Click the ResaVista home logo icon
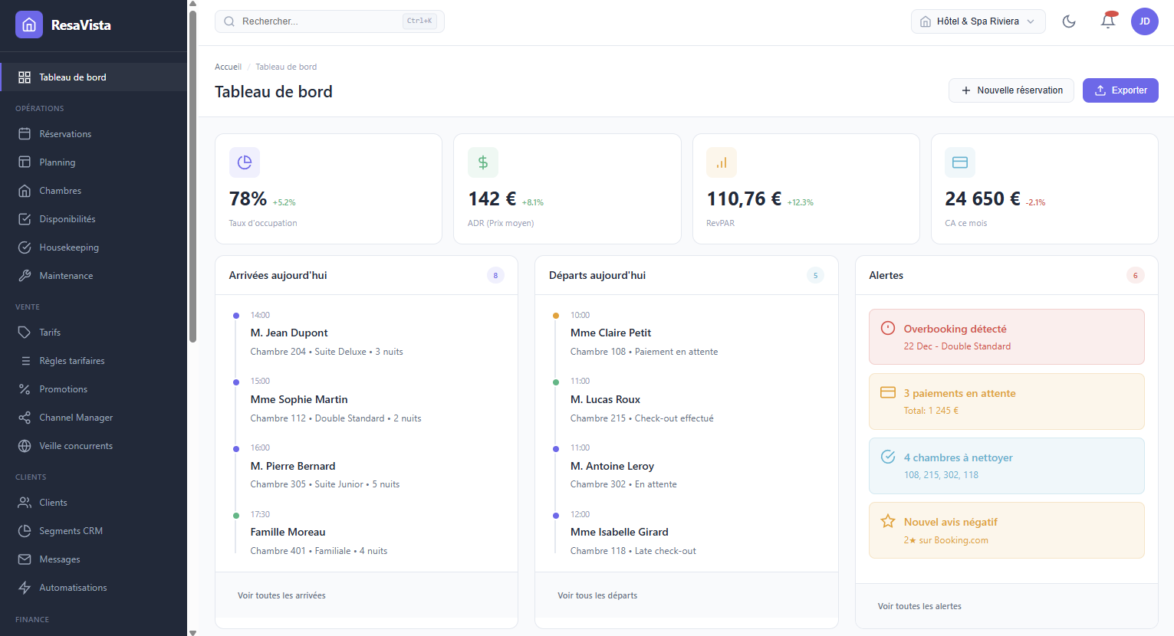Viewport: 1174px width, 636px height. click(x=29, y=25)
